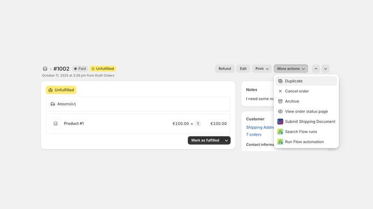Click the Cancel order X icon
Image resolution: width=373 pixels, height=209 pixels.
click(x=280, y=91)
